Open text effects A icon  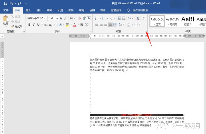tap(60, 25)
